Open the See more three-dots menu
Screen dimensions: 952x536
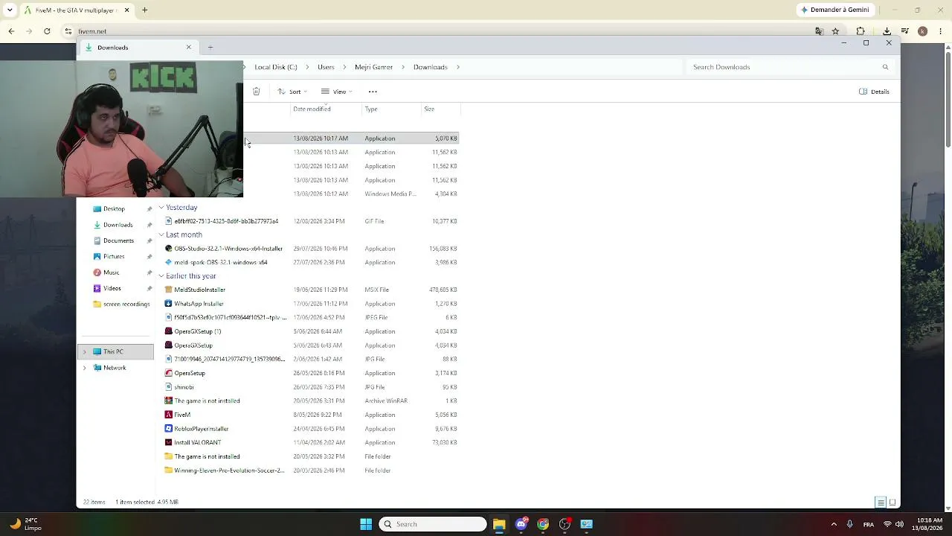(x=373, y=92)
